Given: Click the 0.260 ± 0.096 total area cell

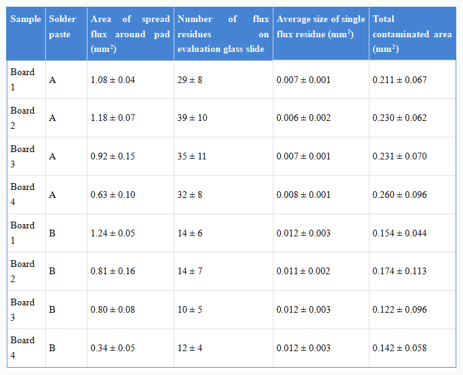Looking at the screenshot, I should point(399,195).
